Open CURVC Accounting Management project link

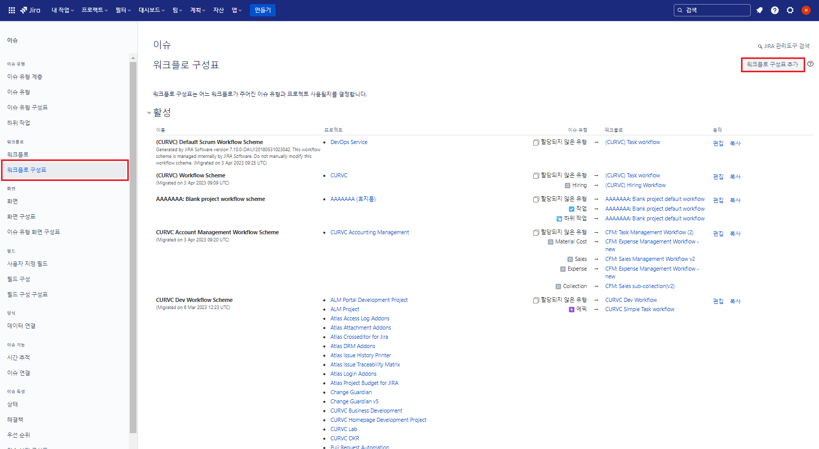369,233
